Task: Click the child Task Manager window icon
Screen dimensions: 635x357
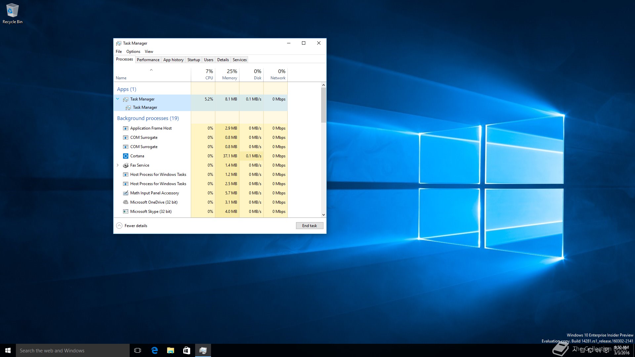Action: 128,107
